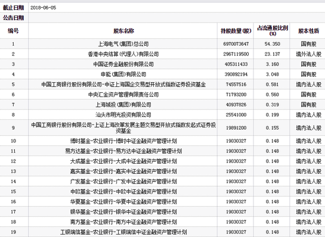Screen dimensions: 325x237
Task: Click percentage value 0.199
Action: pyautogui.click(x=272, y=115)
